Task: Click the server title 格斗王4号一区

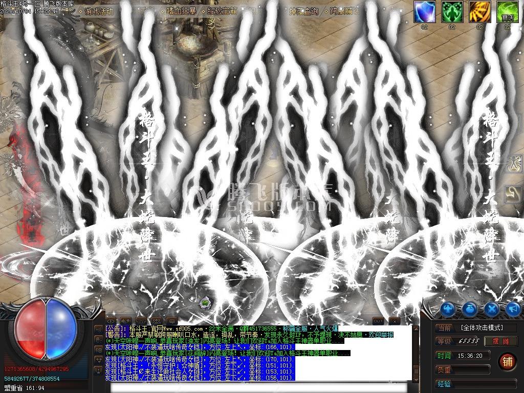Action: point(20,4)
